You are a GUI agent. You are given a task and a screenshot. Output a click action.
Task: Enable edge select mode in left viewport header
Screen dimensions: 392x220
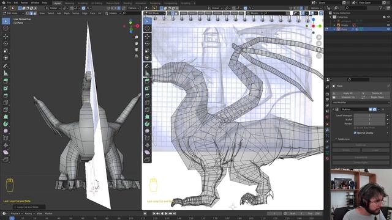point(31,13)
